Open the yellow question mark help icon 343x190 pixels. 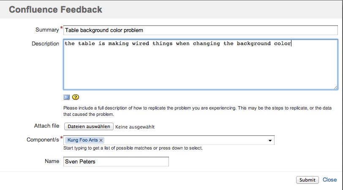click(76, 97)
